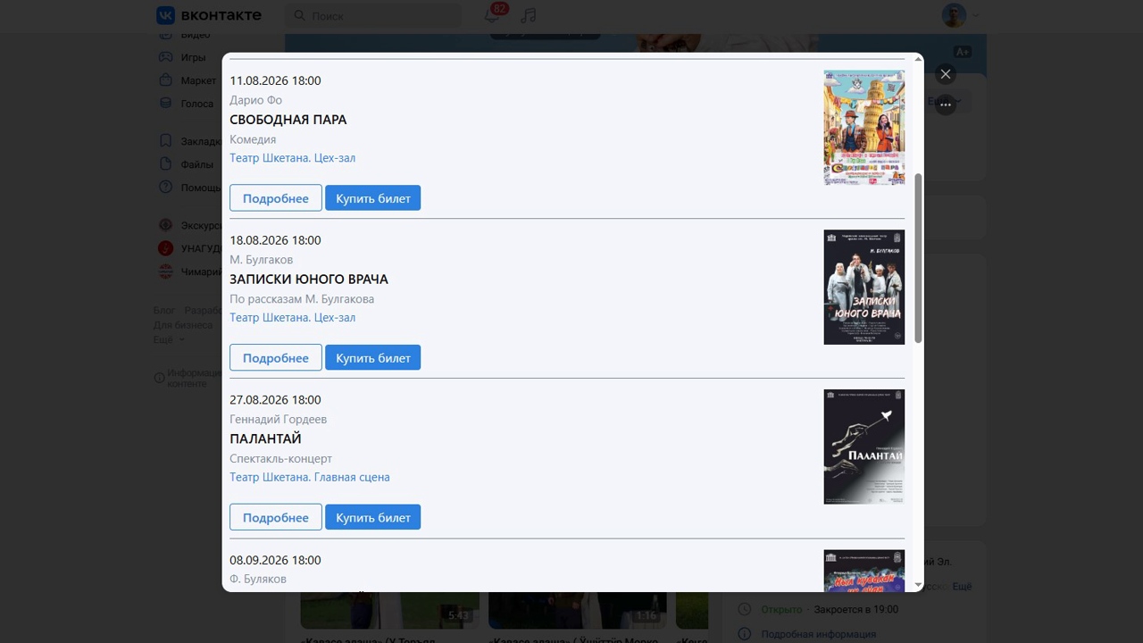Buy ticket for Записки юного врача

373,358
